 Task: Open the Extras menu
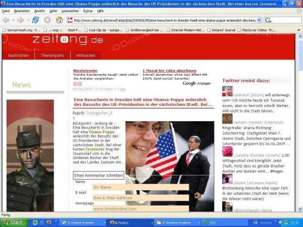click(88, 11)
